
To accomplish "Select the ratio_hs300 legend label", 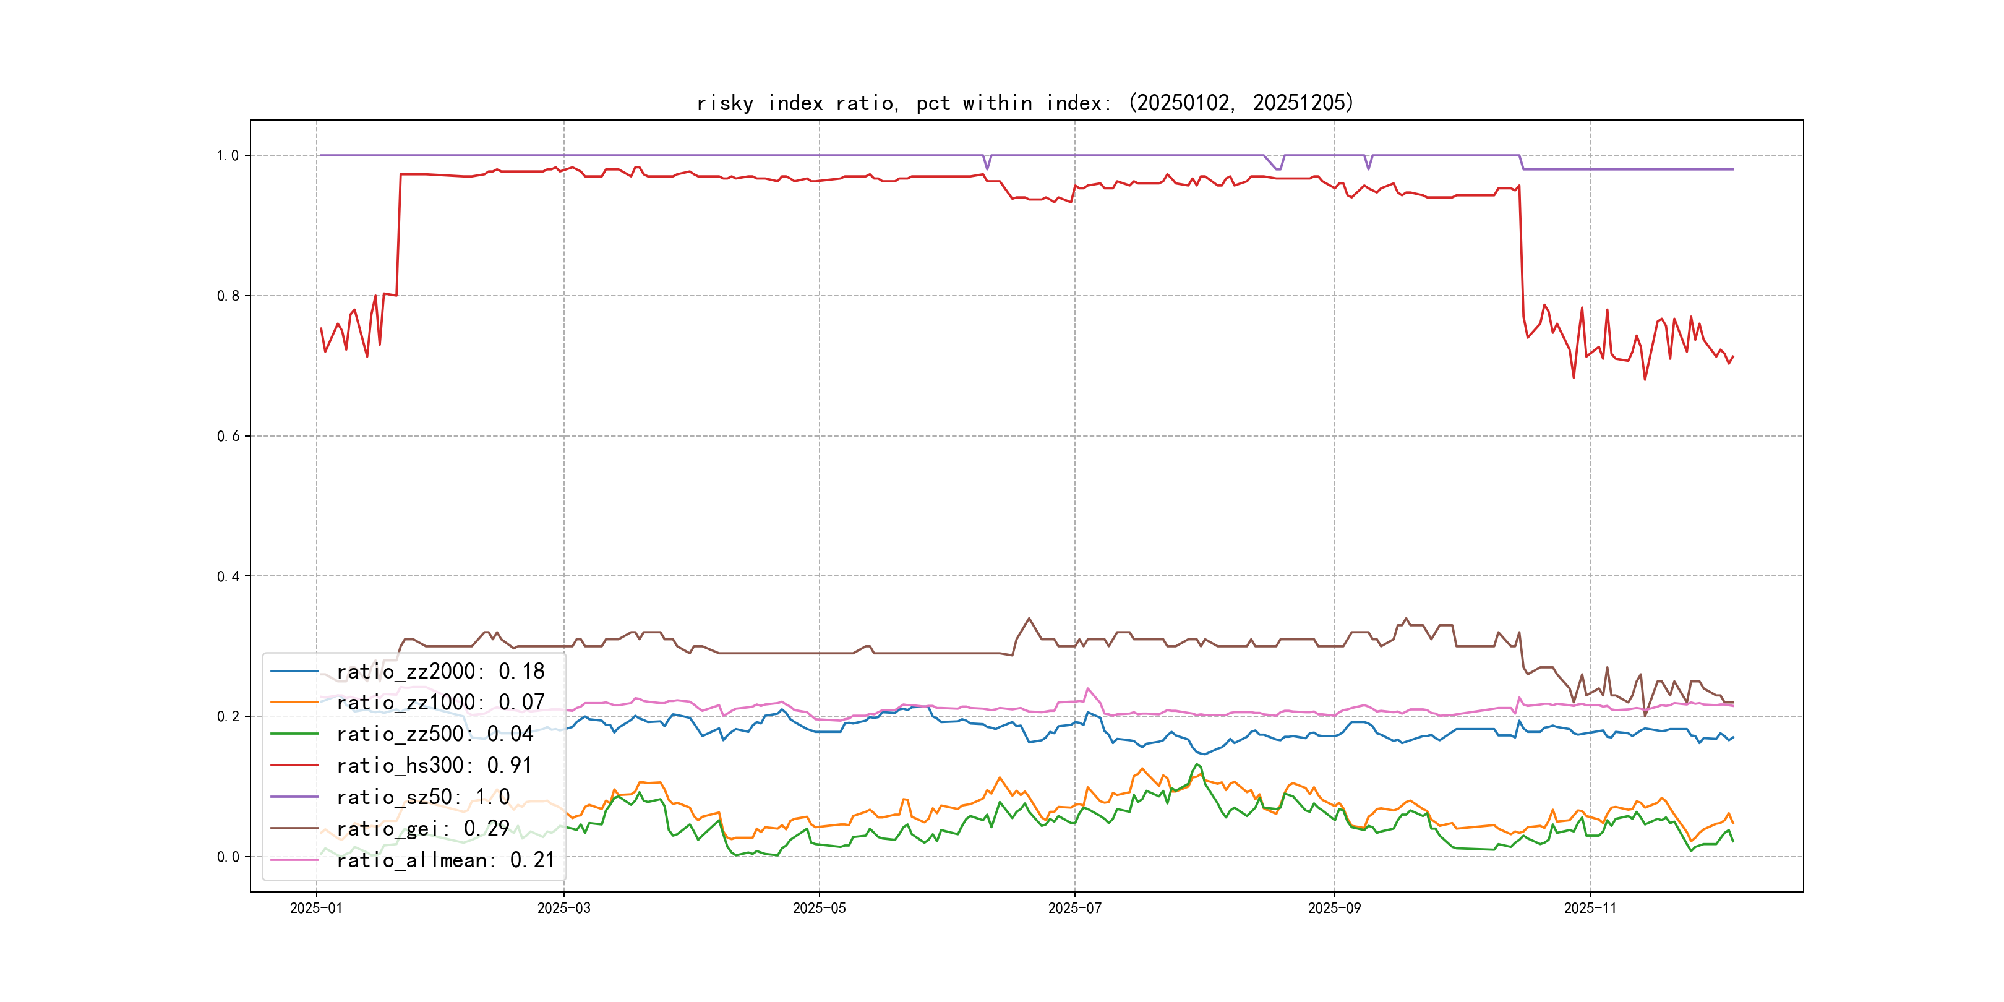I will click(434, 766).
